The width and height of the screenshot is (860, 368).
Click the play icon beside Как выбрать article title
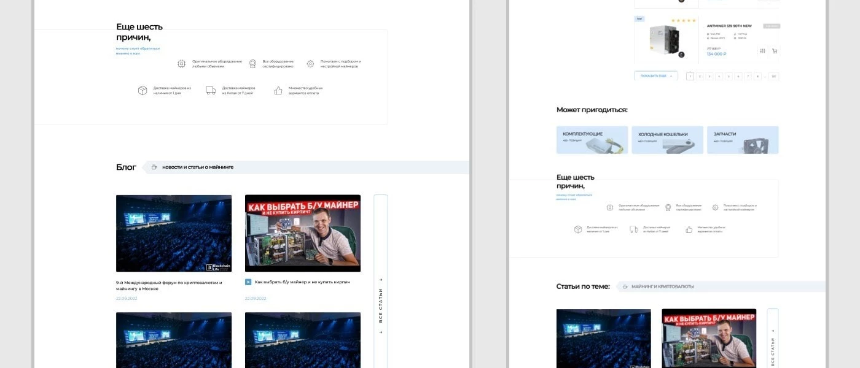pos(248,282)
